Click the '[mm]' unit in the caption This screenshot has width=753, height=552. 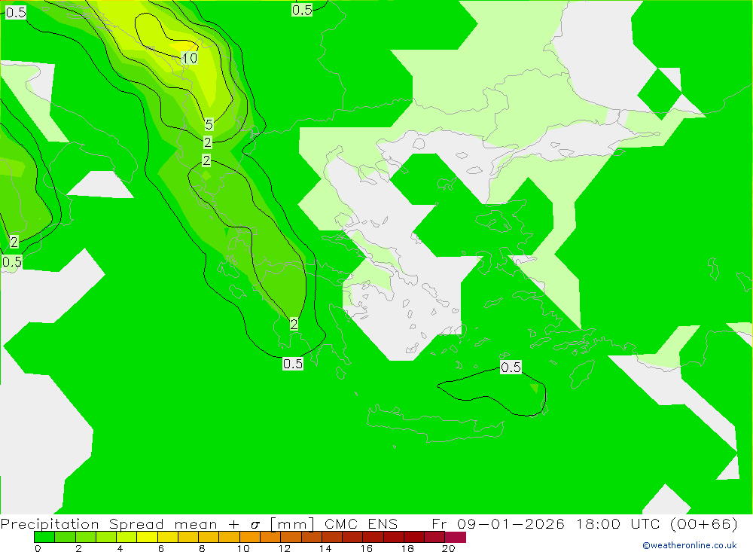[x=292, y=523]
